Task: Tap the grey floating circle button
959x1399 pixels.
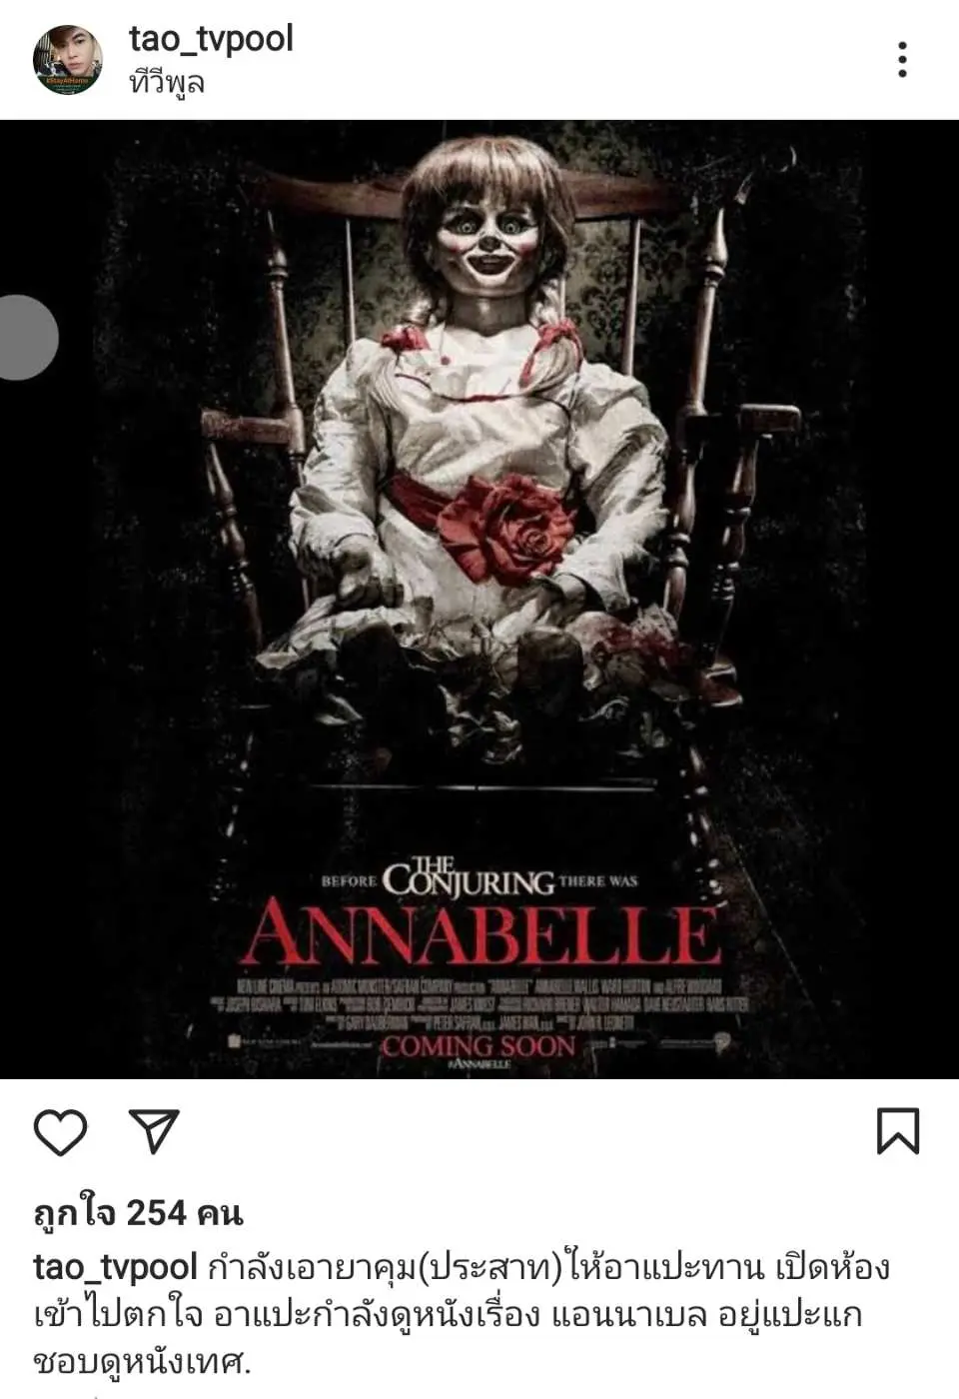Action: click(27, 338)
